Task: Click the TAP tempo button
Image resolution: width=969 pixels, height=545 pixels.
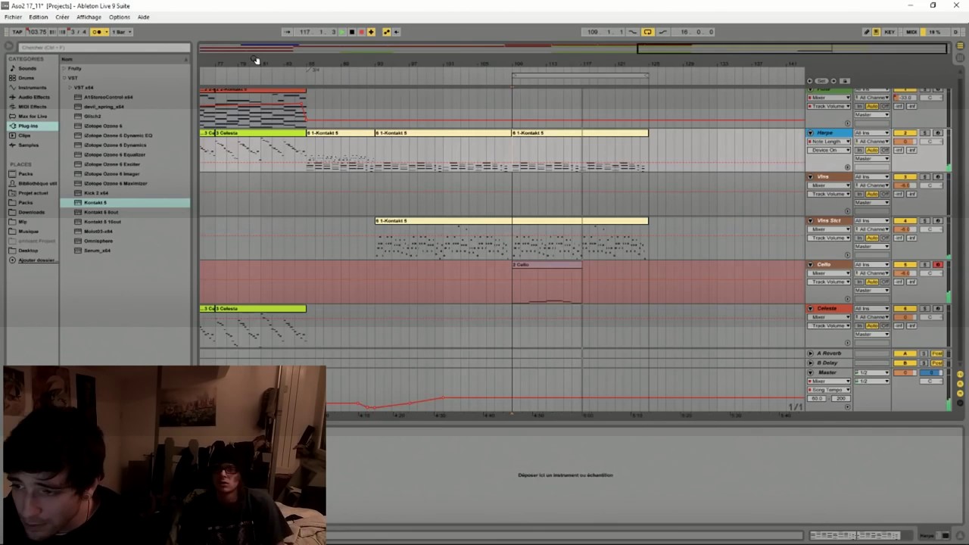Action: point(17,32)
